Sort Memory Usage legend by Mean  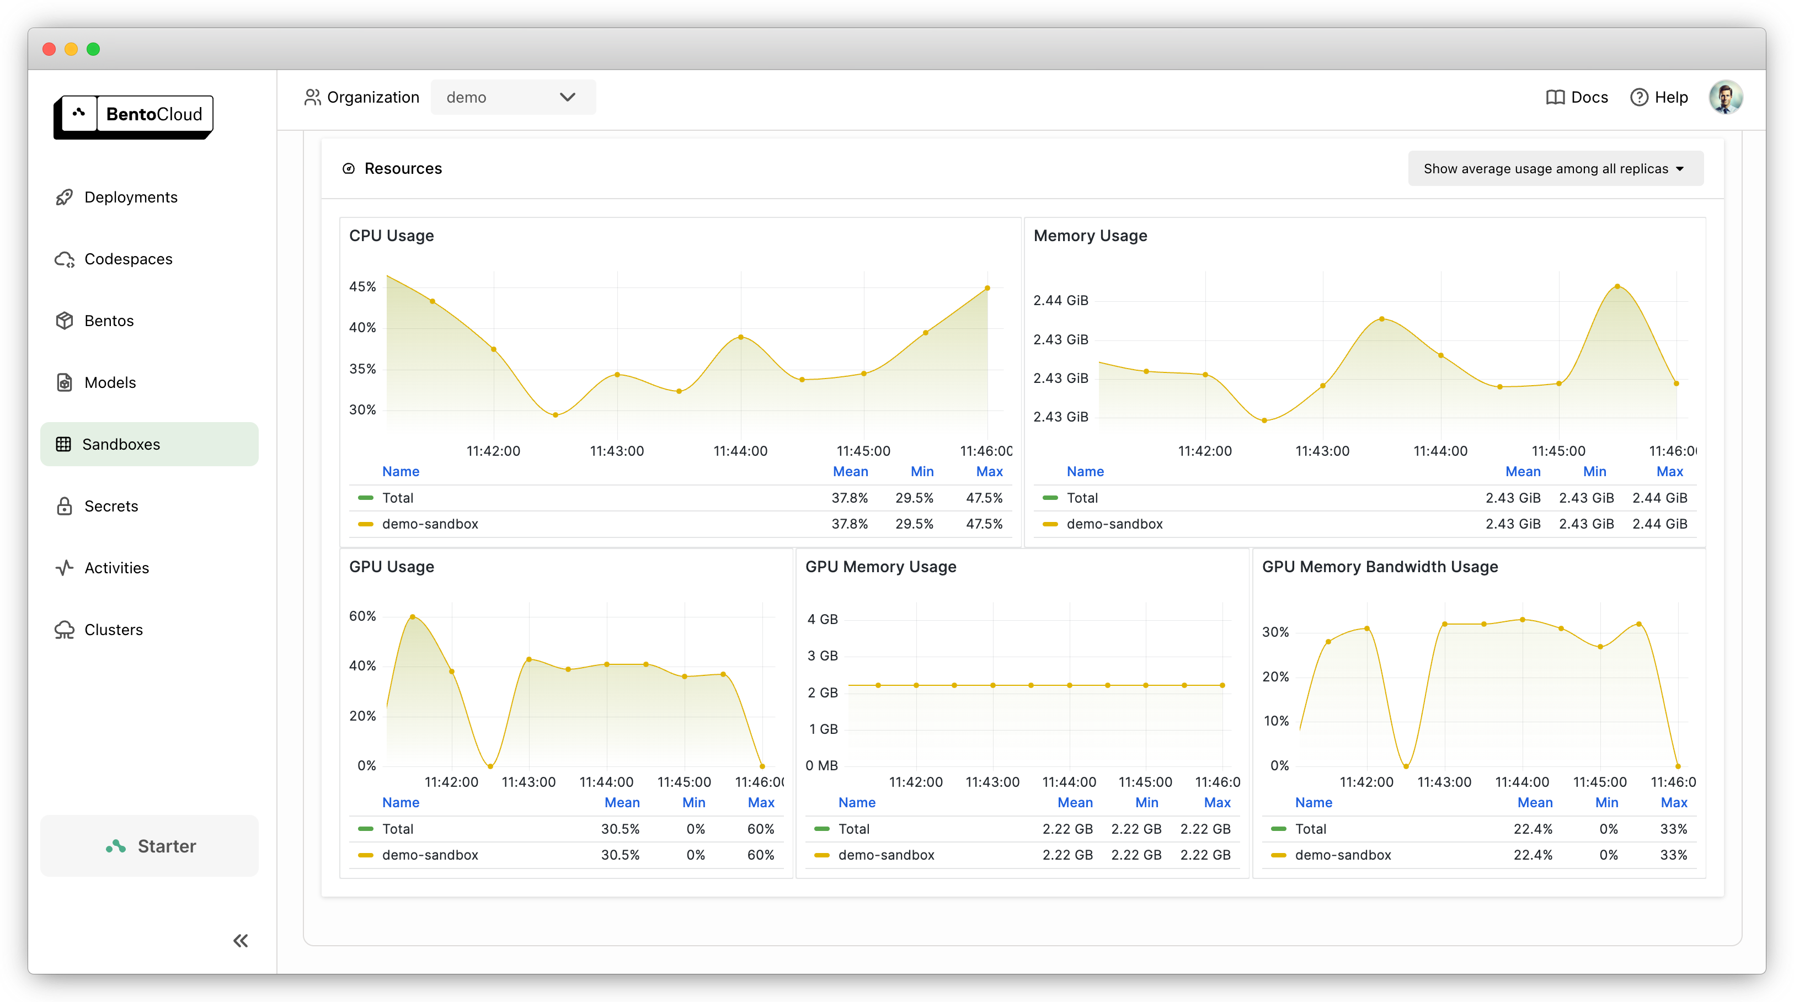coord(1523,471)
